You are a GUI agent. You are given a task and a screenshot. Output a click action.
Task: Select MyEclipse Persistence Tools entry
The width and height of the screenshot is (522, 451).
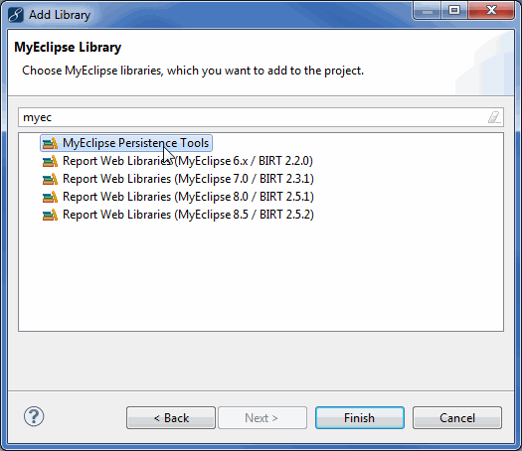click(126, 143)
